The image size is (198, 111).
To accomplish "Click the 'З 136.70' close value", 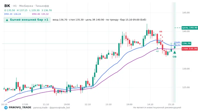I will coord(47,10).
